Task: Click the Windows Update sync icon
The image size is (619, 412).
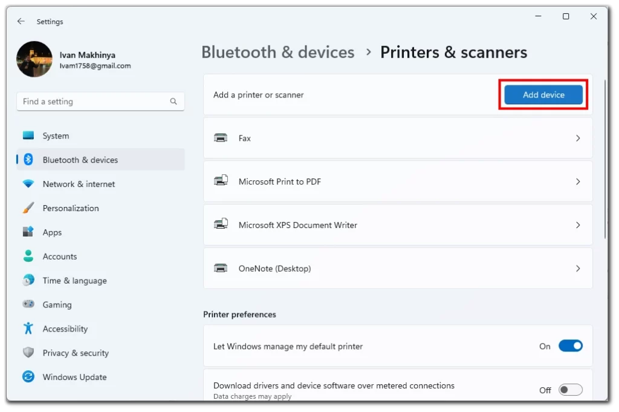Action: [x=28, y=376]
